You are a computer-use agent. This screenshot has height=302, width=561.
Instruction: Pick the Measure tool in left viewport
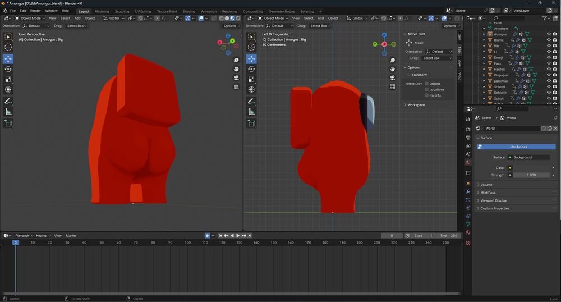(8, 112)
